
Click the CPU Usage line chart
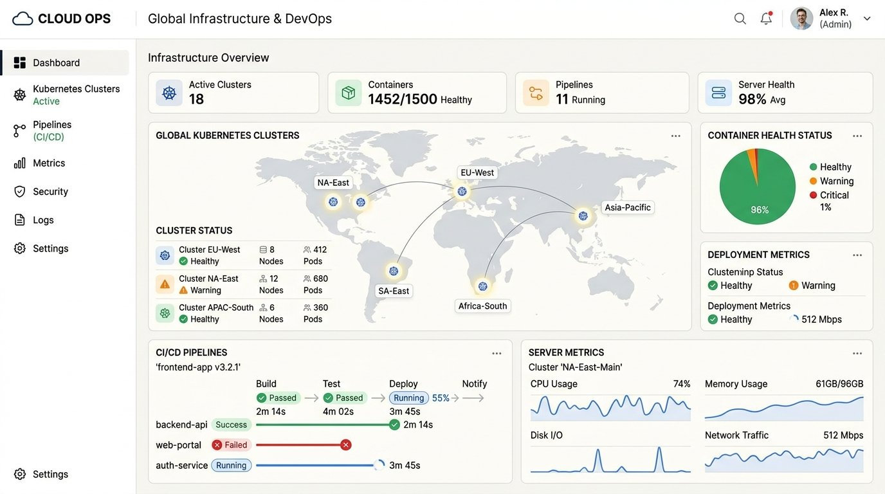click(610, 407)
